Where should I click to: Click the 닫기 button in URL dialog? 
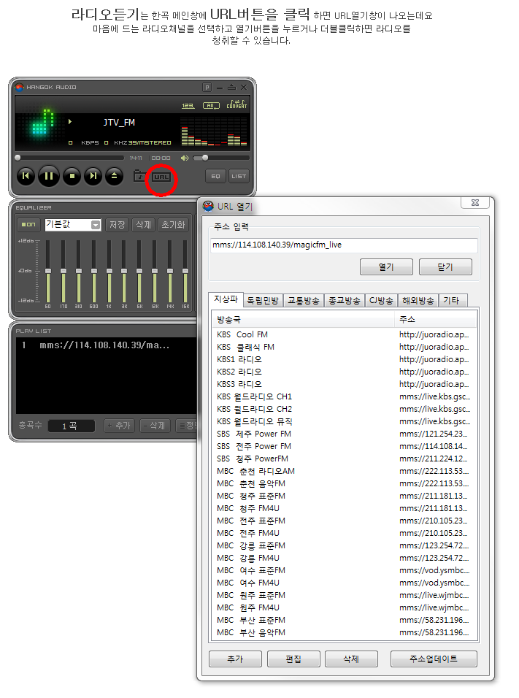445,266
